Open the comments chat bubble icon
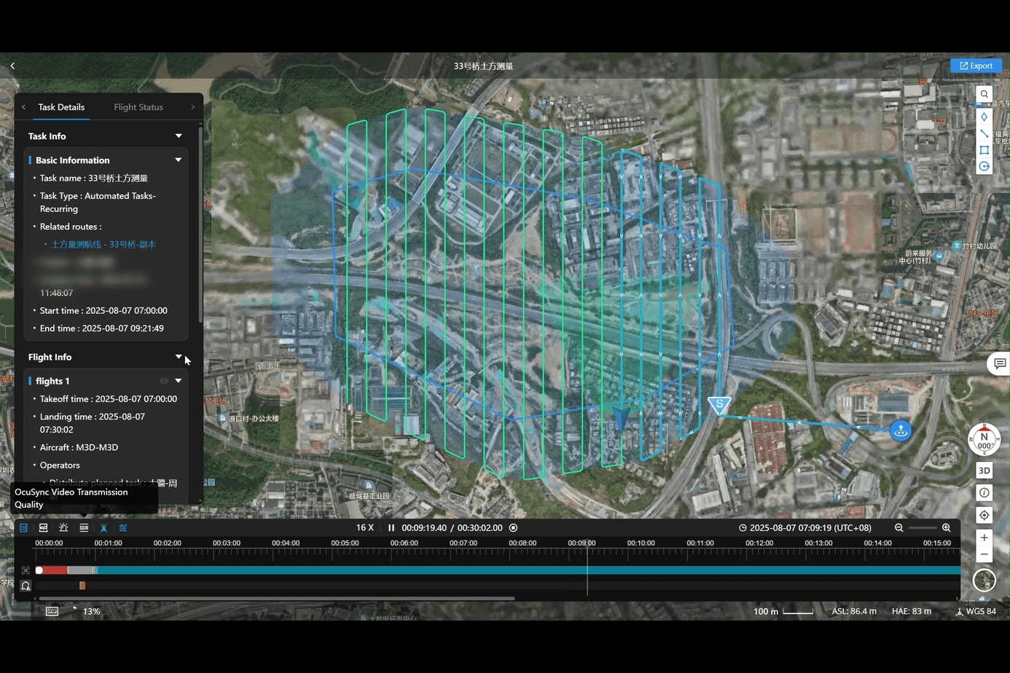The height and width of the screenshot is (673, 1010). click(999, 363)
